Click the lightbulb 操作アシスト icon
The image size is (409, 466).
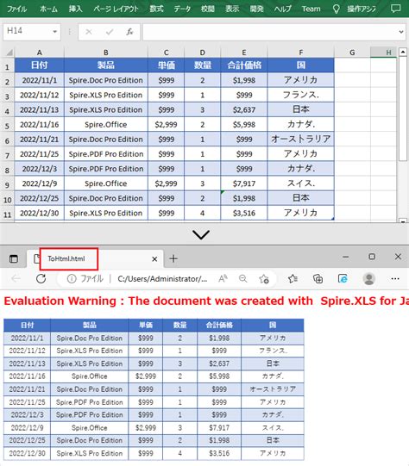[336, 9]
